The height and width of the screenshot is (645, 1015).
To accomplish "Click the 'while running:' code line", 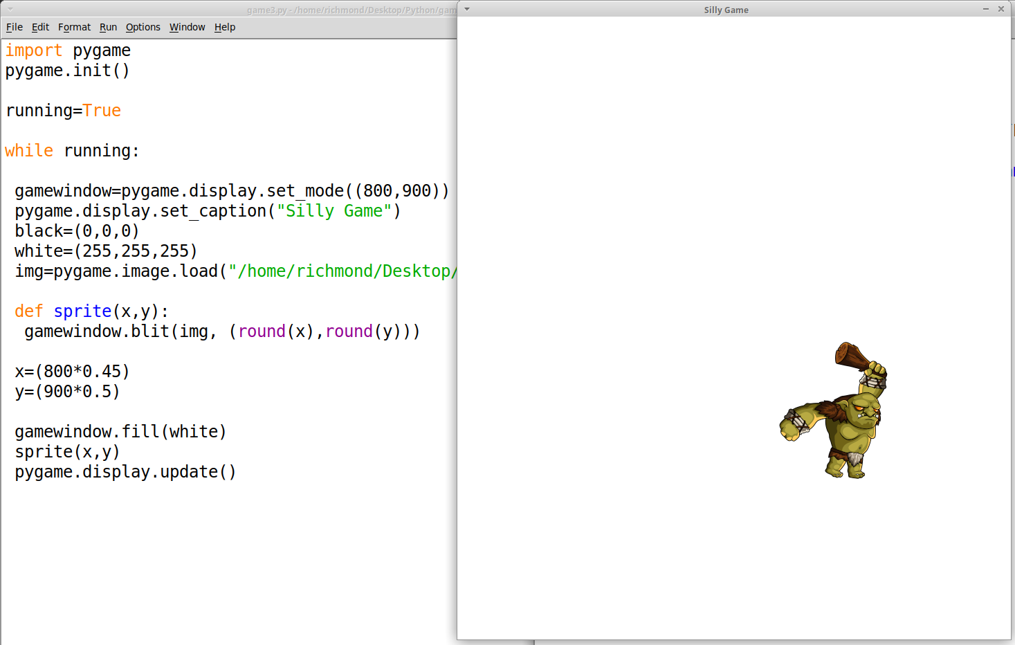I will tap(72, 151).
